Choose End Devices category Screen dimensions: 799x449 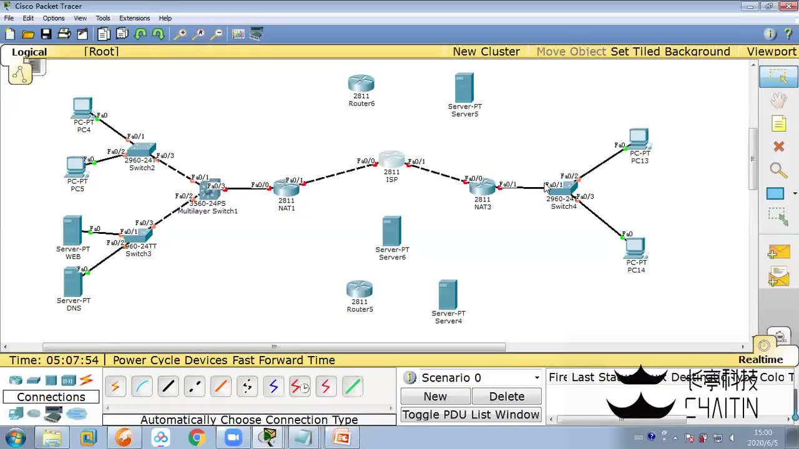16,413
